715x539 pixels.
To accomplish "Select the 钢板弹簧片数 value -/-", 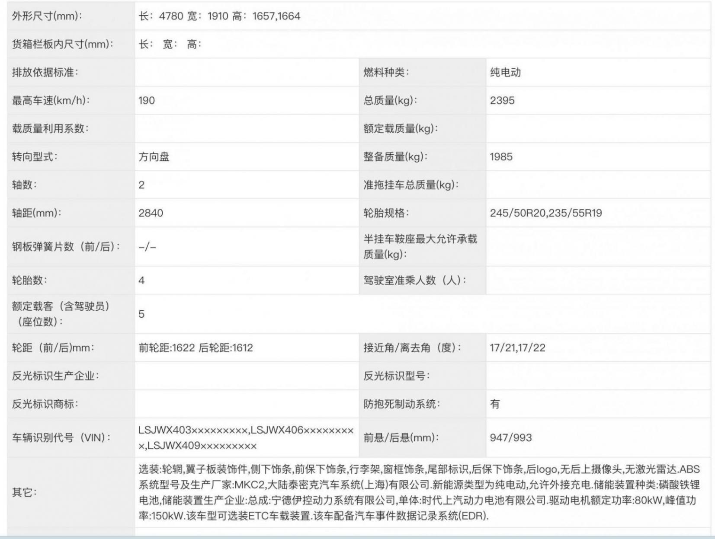I will tap(147, 247).
